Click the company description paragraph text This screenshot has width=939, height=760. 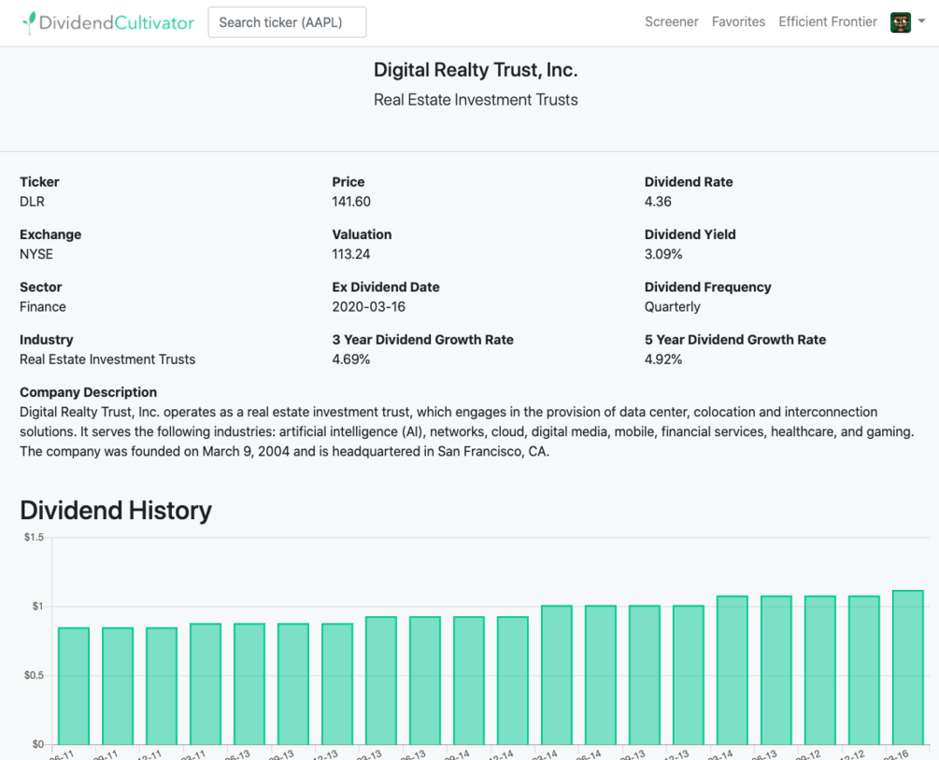467,431
